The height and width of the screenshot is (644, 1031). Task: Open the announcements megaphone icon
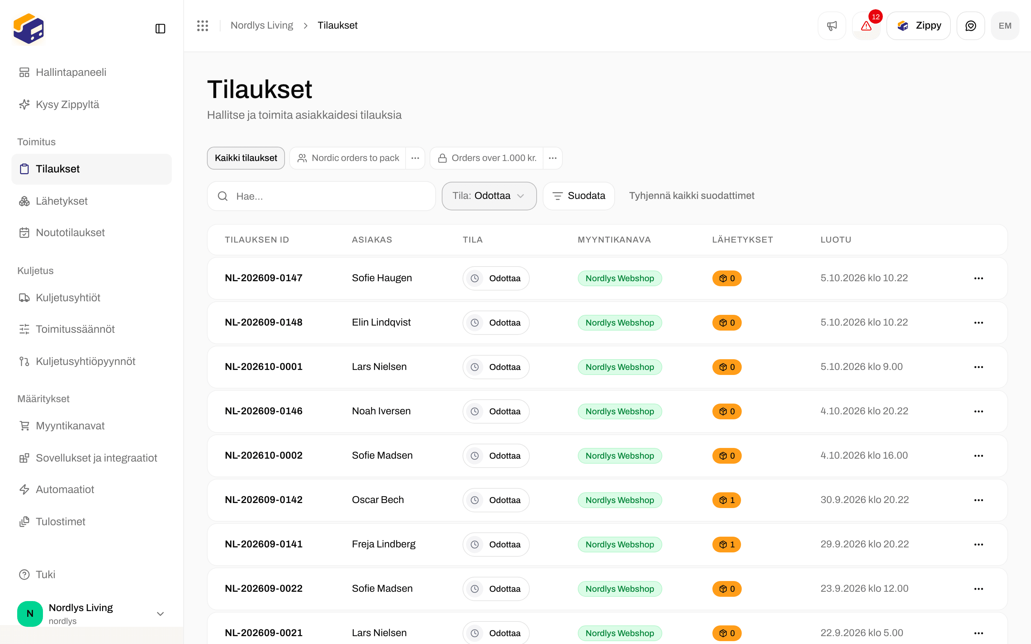tap(832, 26)
